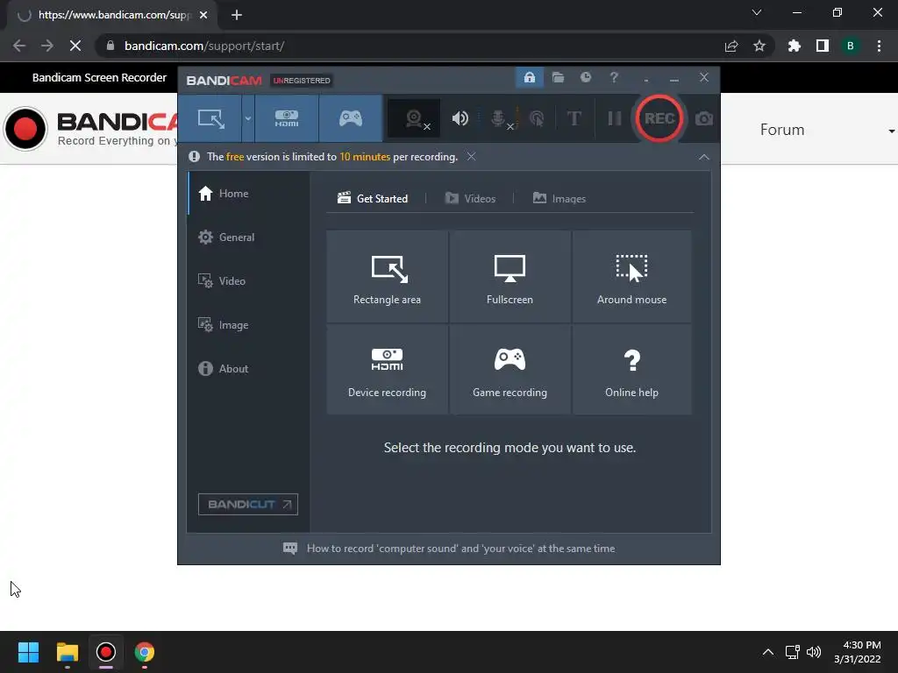The image size is (898, 673).
Task: Take a screenshot with the camera icon
Action: 704,118
